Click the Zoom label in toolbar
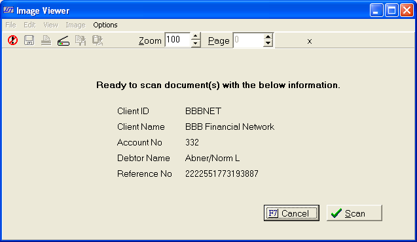The image size is (417, 242). (150, 41)
